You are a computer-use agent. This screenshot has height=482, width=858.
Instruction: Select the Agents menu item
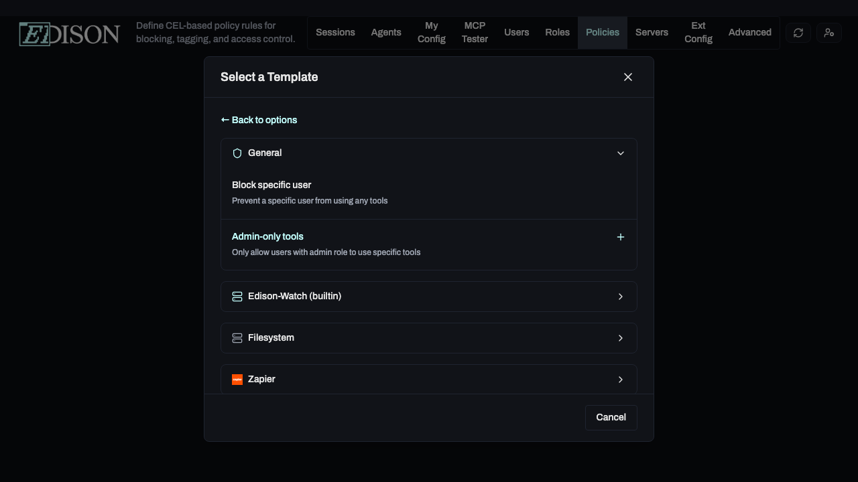(x=386, y=32)
